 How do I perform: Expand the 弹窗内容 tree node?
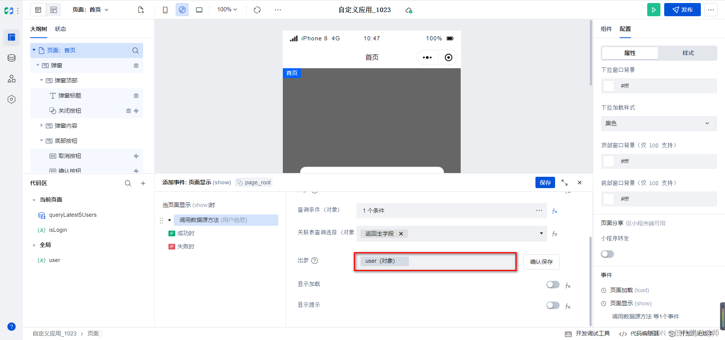pyautogui.click(x=42, y=126)
